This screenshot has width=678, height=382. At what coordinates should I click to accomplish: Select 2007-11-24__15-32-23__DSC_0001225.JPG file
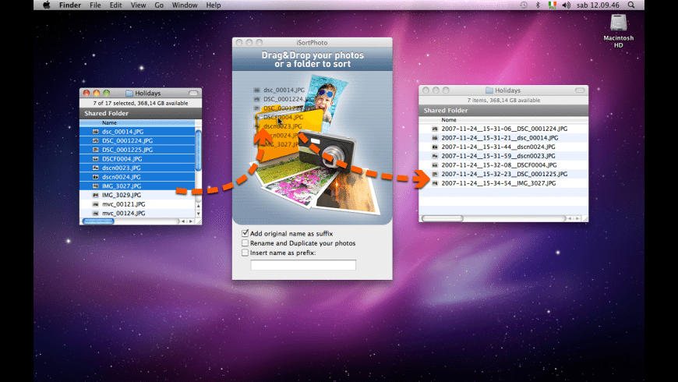503,174
